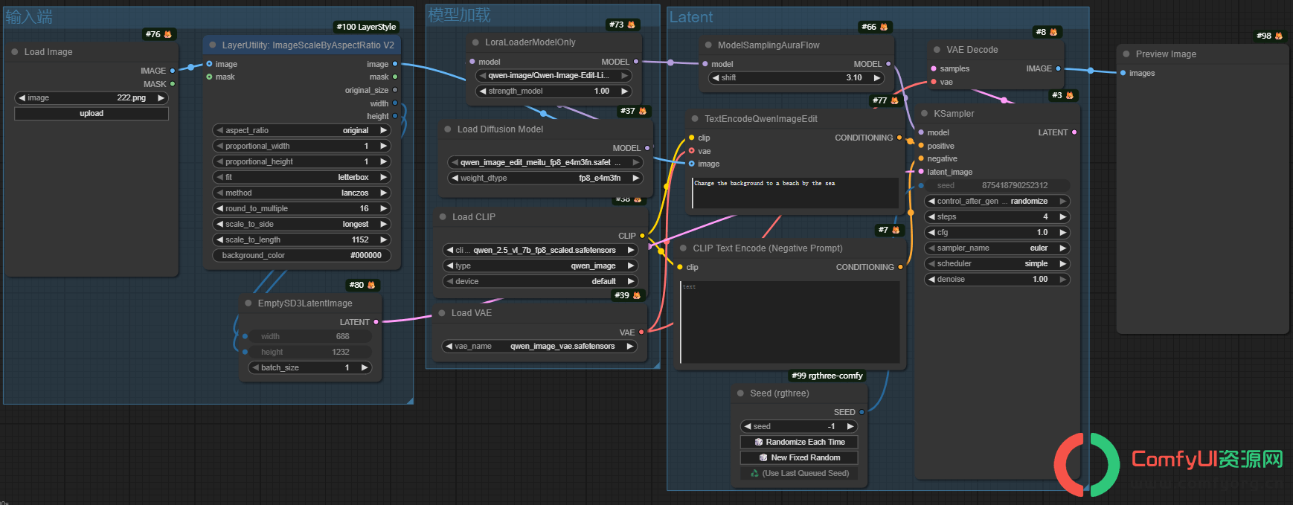
Task: Click the fox badge on the Load Image node
Action: (x=168, y=34)
